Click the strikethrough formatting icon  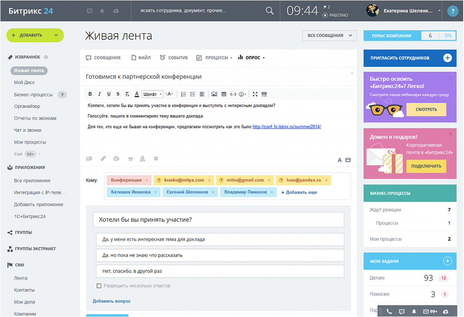pyautogui.click(x=118, y=94)
